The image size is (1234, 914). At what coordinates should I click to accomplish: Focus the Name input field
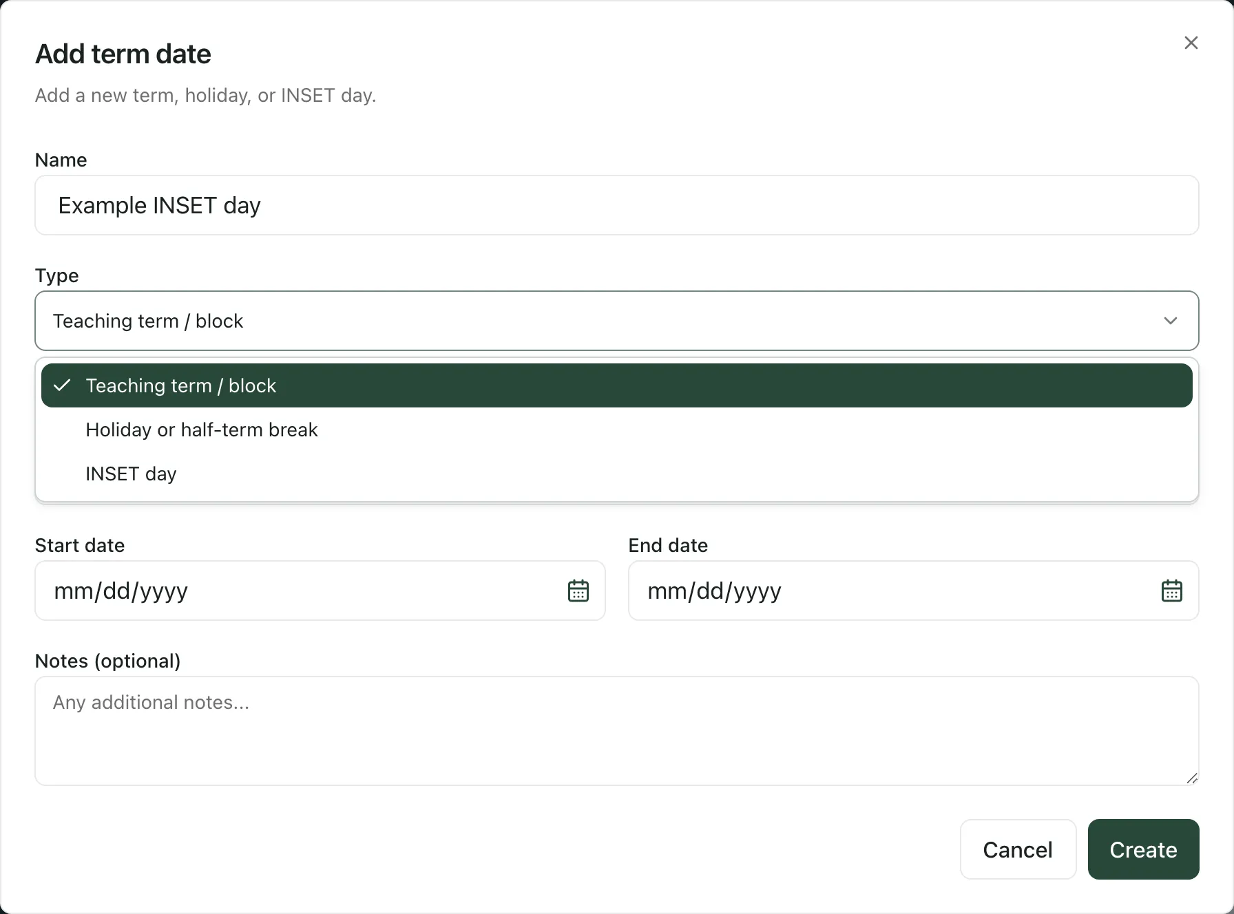(x=617, y=205)
